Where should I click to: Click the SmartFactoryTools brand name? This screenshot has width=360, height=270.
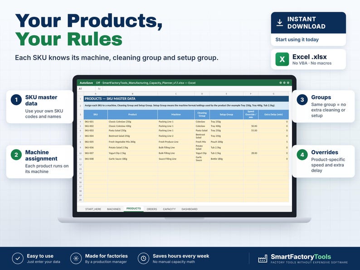coord(301,257)
